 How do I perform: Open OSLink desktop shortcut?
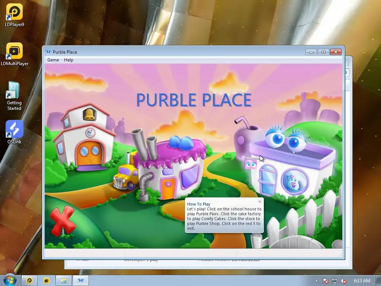[x=15, y=132]
